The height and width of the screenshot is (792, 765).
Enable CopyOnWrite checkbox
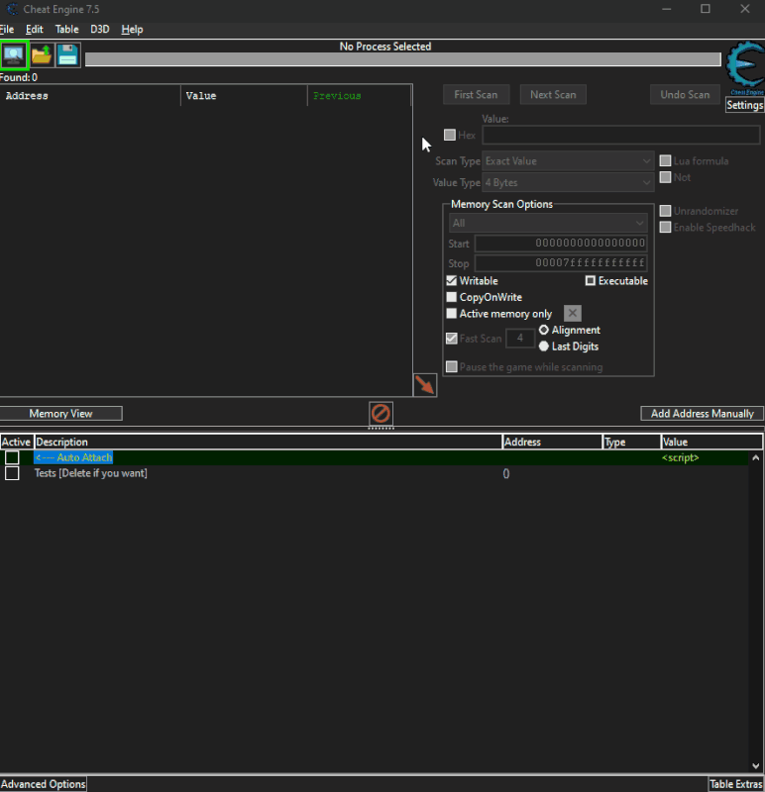[x=452, y=297]
